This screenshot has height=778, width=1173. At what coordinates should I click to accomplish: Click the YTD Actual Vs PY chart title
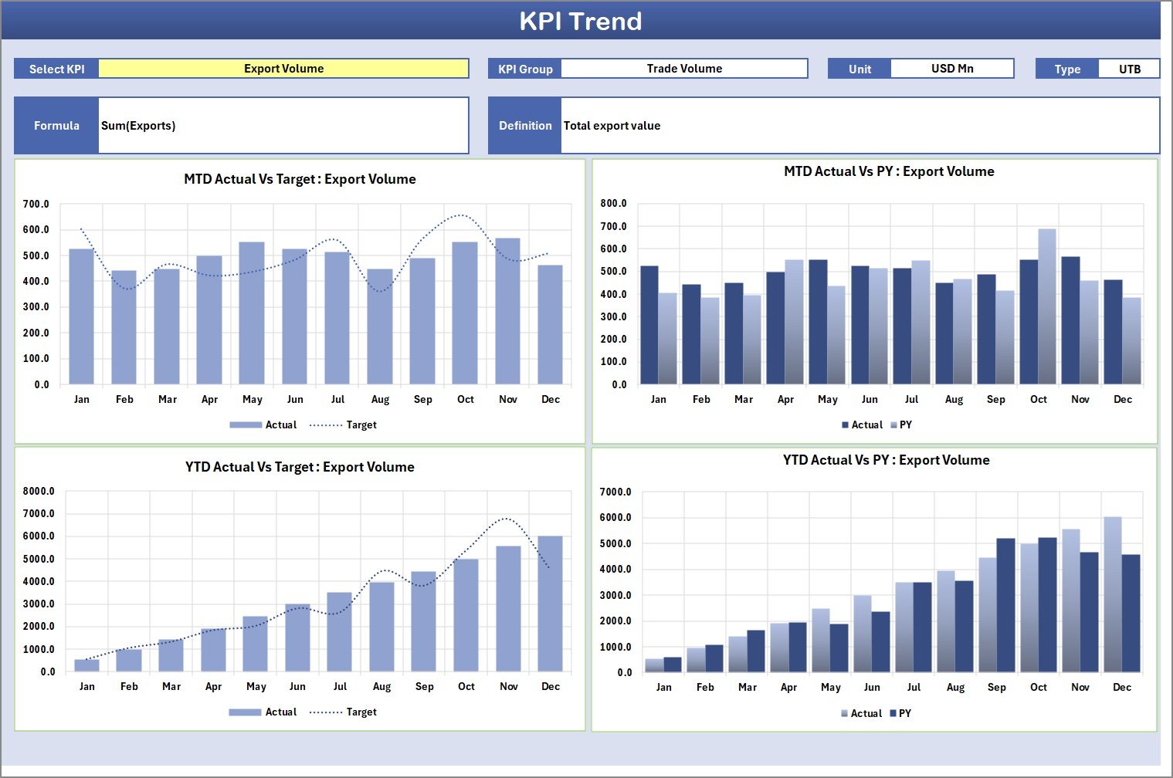[x=886, y=460]
